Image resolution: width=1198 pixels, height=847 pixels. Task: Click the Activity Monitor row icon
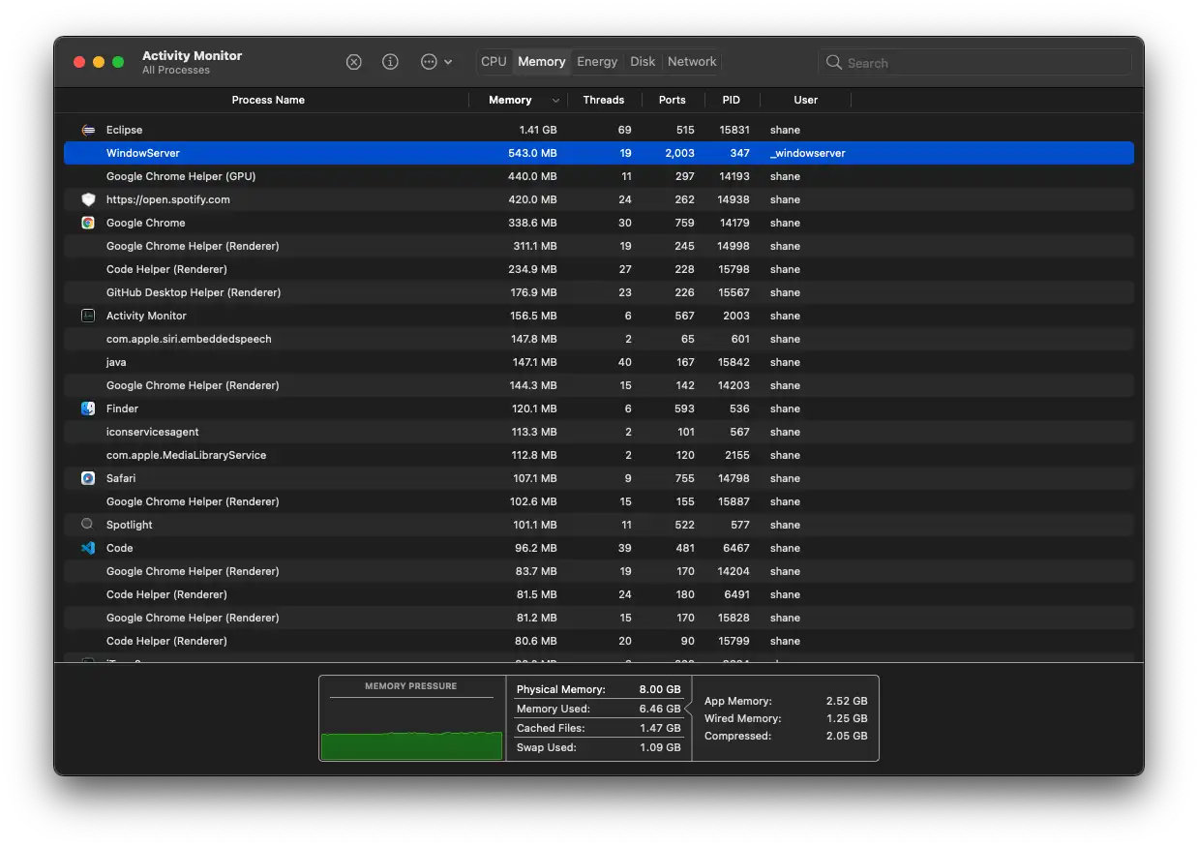(88, 316)
